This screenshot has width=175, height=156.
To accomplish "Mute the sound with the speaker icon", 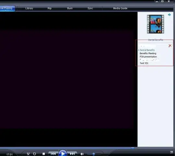I will [x=82, y=154].
